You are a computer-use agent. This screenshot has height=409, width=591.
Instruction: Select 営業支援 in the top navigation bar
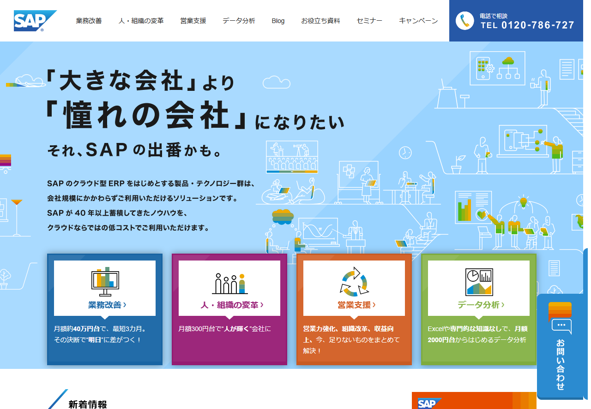pos(193,21)
